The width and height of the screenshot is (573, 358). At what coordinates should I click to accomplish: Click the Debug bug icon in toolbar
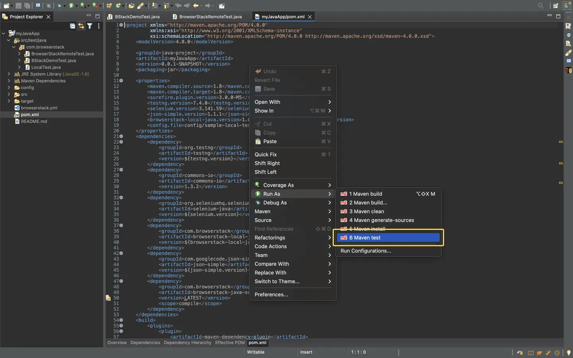(x=59, y=6)
